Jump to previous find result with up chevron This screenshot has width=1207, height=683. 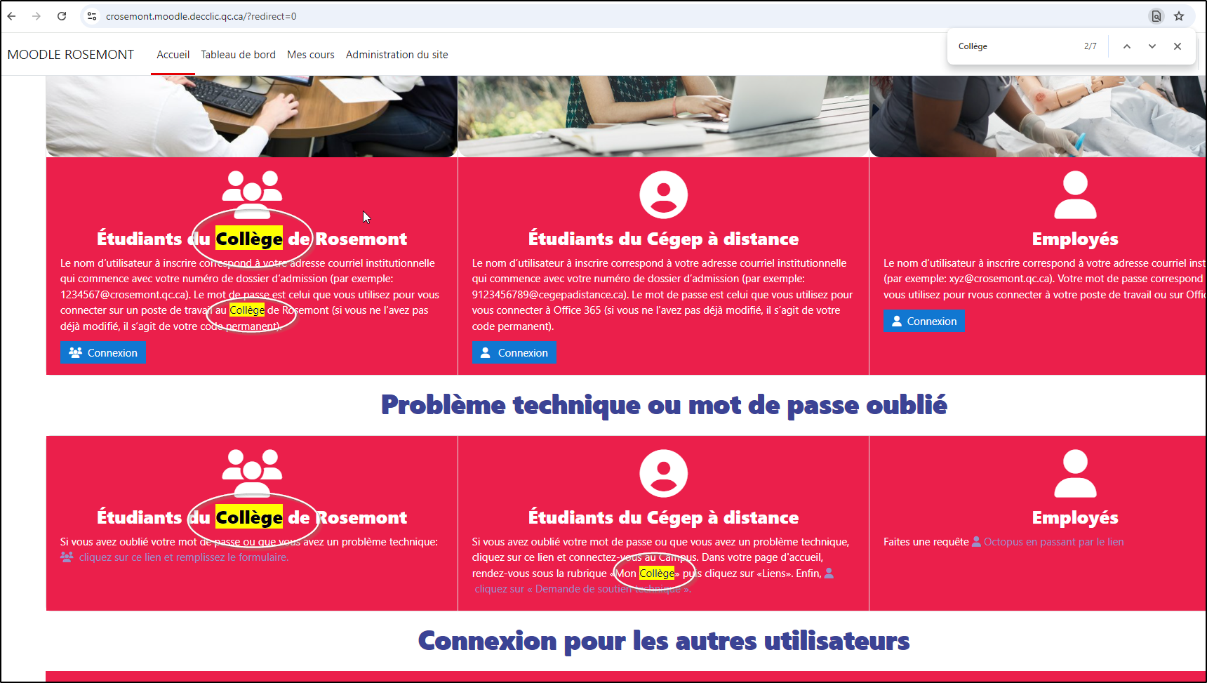[x=1127, y=46]
